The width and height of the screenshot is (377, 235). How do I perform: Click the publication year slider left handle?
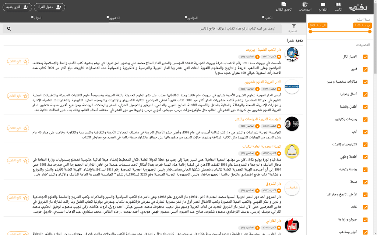click(310, 32)
